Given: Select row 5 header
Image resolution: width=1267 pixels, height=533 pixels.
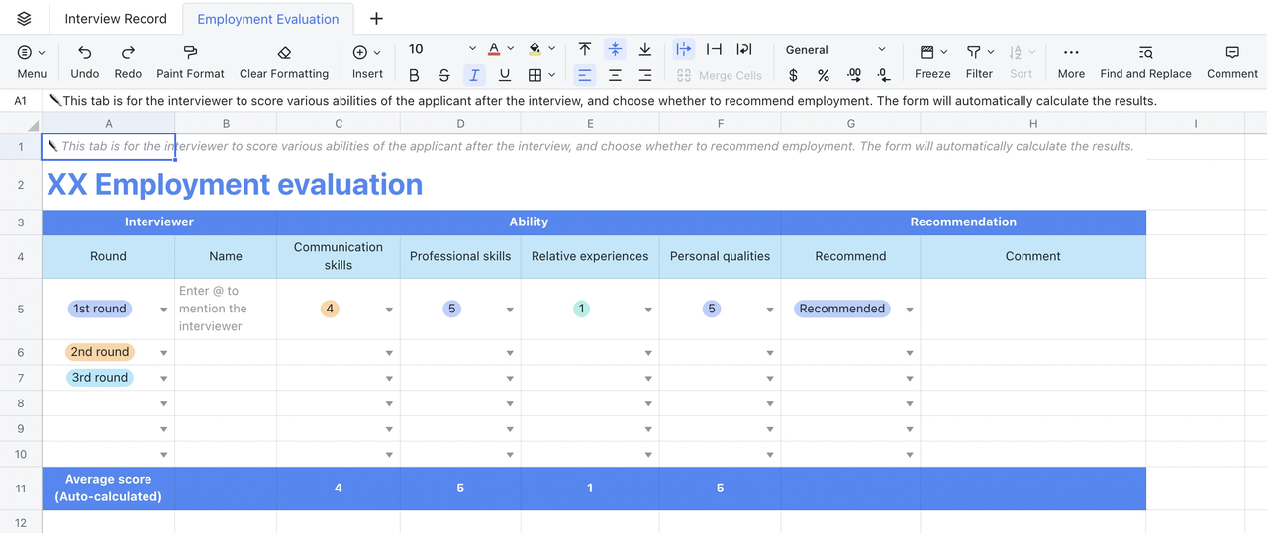Looking at the screenshot, I should [x=21, y=309].
